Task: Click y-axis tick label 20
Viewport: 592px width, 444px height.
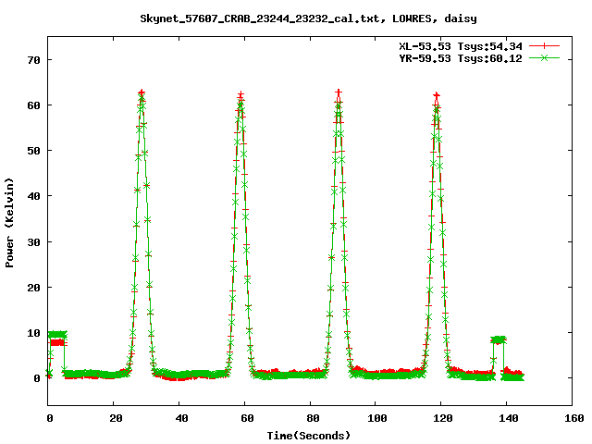Action: pos(34,288)
